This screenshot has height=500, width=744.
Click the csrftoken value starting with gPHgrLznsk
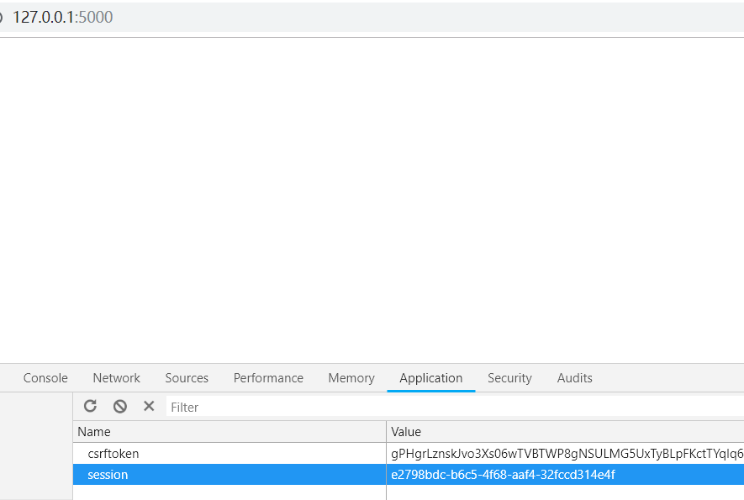tap(567, 454)
